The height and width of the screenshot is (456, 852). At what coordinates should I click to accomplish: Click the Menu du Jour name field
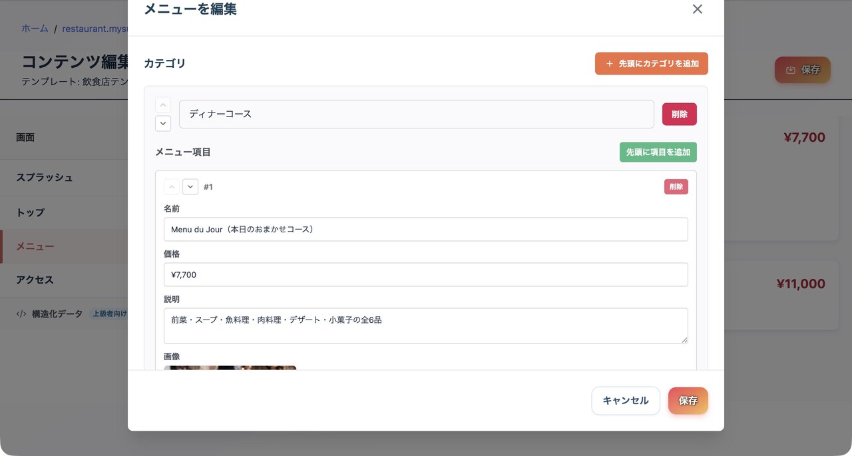point(426,229)
